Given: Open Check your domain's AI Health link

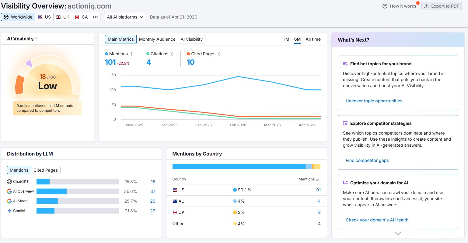Looking at the screenshot, I should tap(377, 220).
